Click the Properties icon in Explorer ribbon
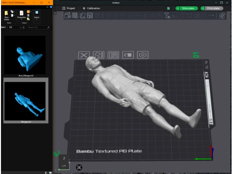 point(21,13)
